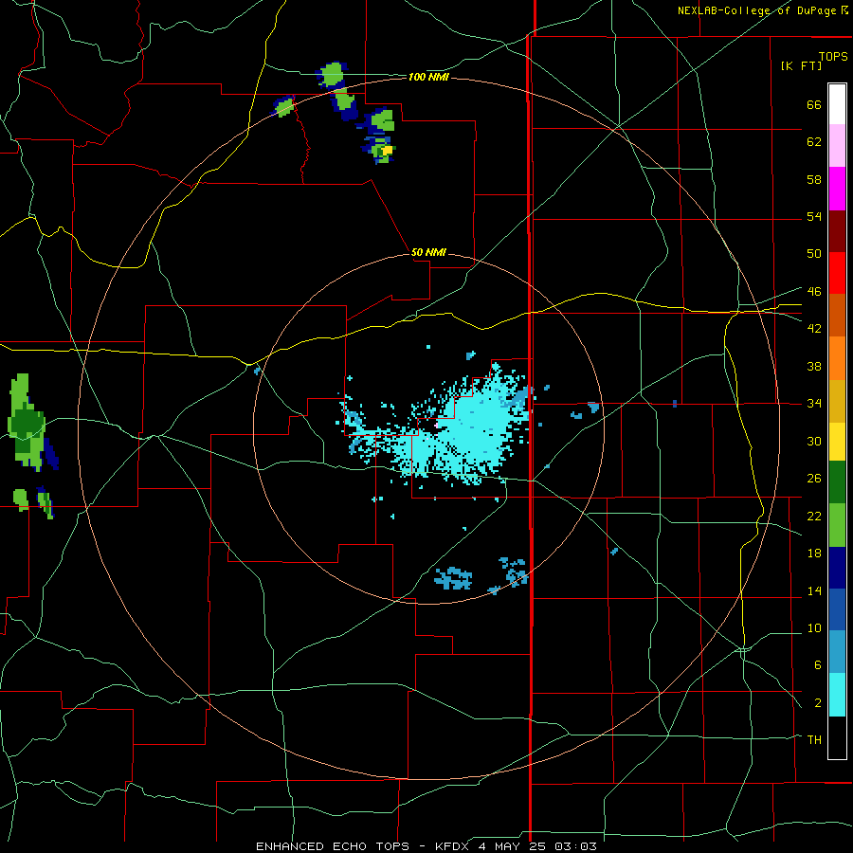Click the "NEXLAB-College of DuPage" text

[757, 10]
